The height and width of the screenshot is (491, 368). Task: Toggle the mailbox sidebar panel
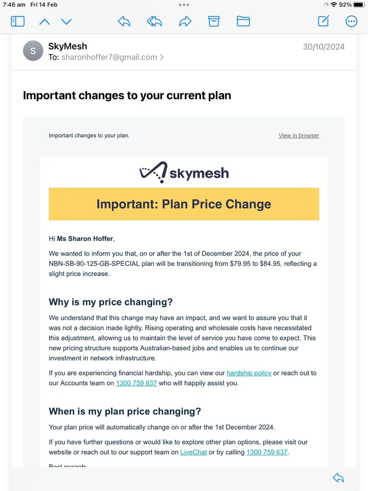click(x=18, y=21)
